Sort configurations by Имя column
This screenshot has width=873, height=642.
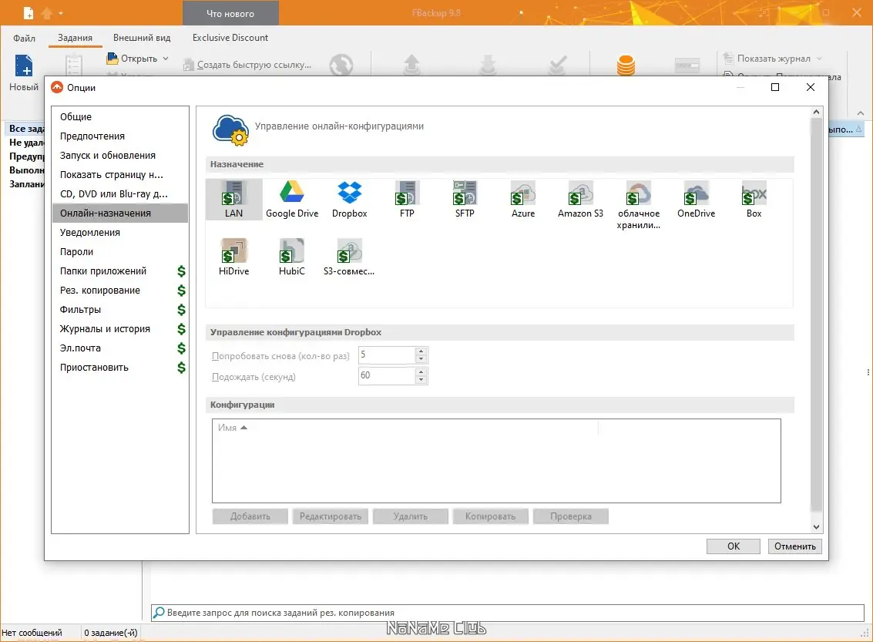(232, 428)
